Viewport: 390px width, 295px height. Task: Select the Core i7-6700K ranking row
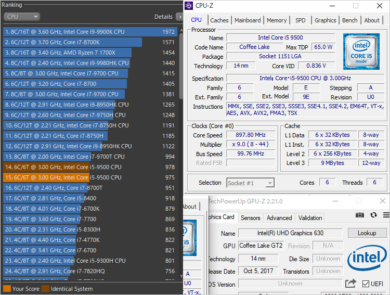[x=90, y=209]
